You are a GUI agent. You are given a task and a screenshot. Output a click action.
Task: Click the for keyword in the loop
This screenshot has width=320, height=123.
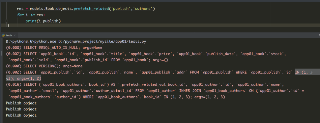coord(20,15)
